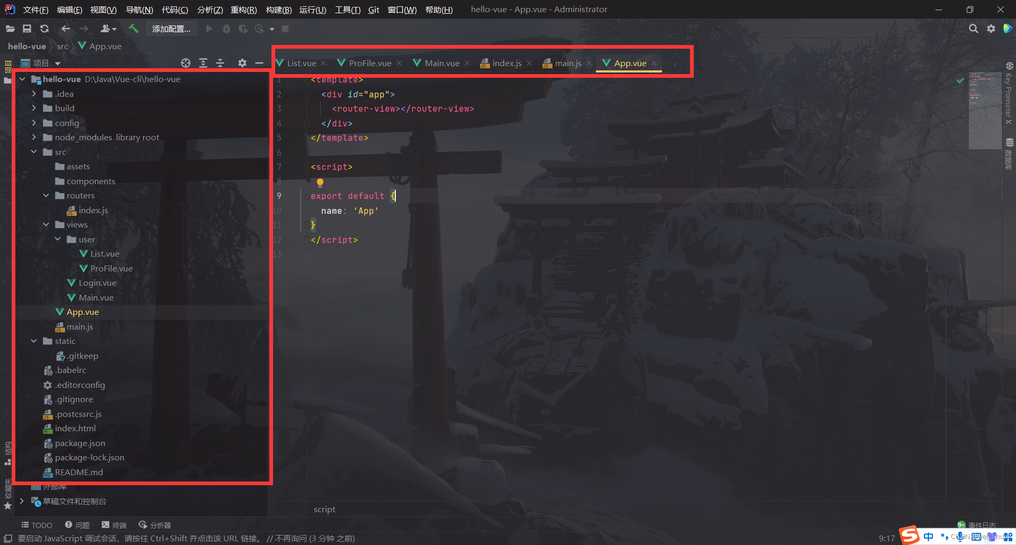This screenshot has width=1016, height=545.
Task: Collapse the views folder
Action: 46,224
